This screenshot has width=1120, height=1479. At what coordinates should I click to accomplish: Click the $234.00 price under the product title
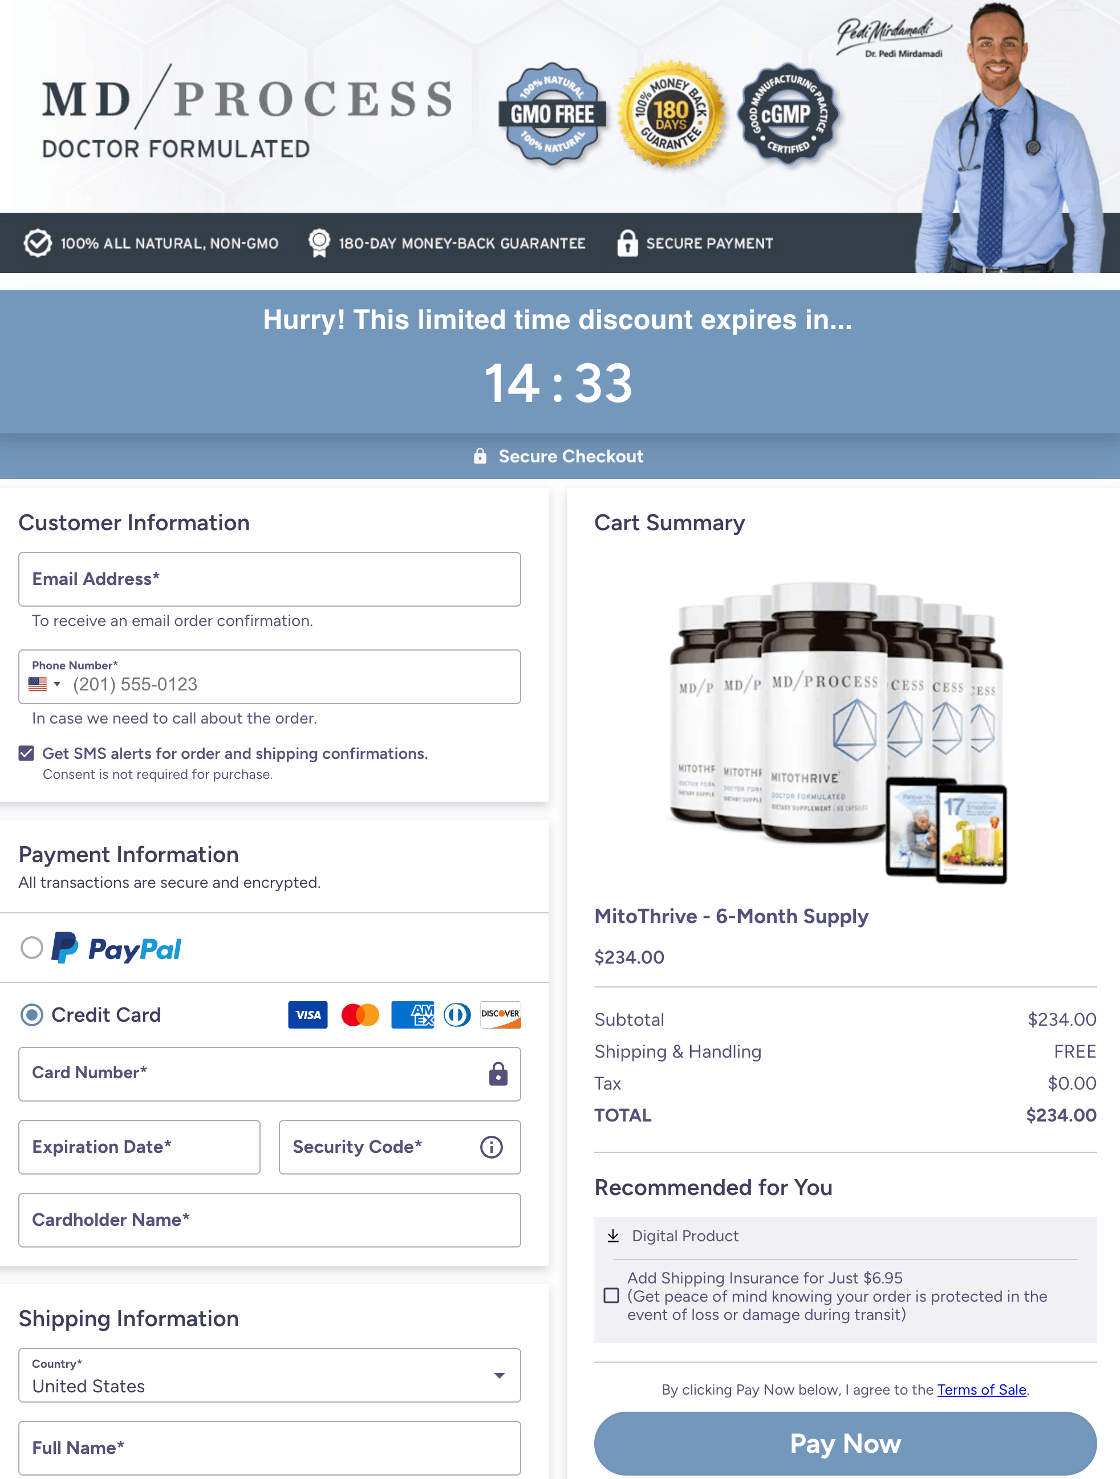629,957
